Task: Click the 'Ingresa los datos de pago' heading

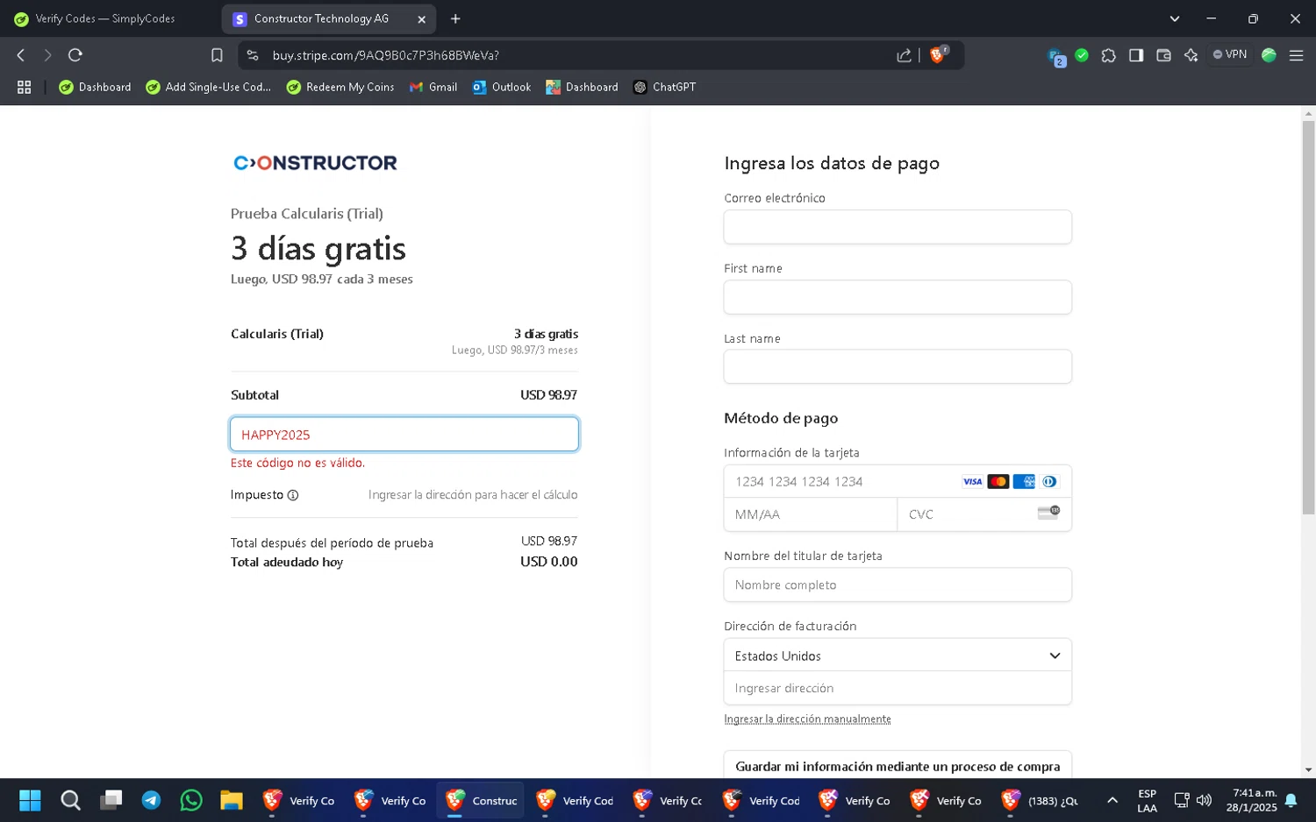Action: pyautogui.click(x=832, y=163)
